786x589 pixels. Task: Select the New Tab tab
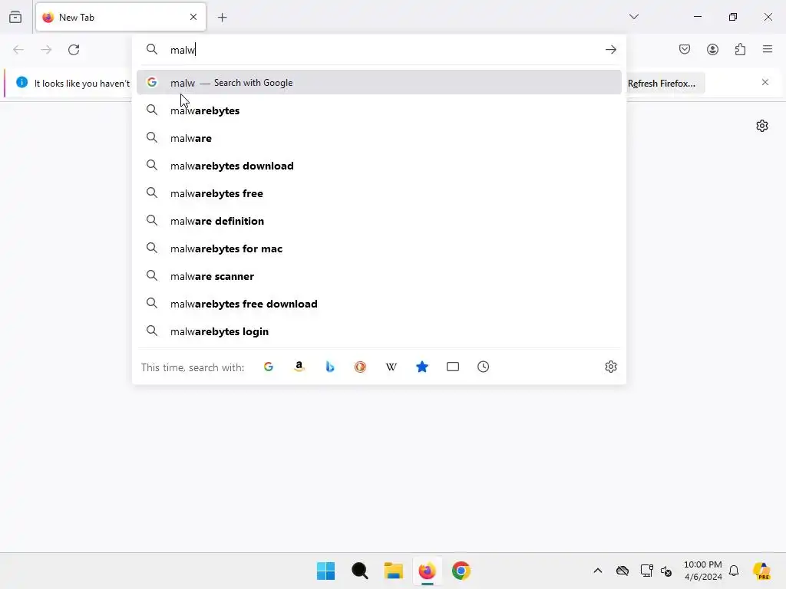pyautogui.click(x=121, y=17)
